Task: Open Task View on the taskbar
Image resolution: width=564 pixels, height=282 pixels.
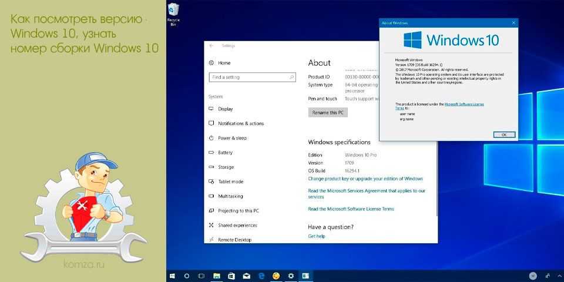Action: (x=201, y=276)
